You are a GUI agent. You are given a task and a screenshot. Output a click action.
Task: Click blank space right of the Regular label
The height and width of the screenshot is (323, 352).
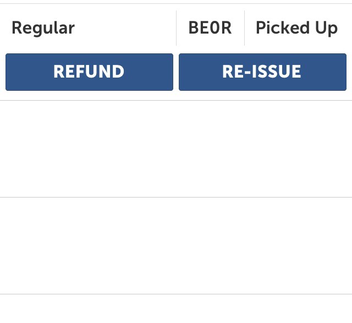click(x=125, y=28)
